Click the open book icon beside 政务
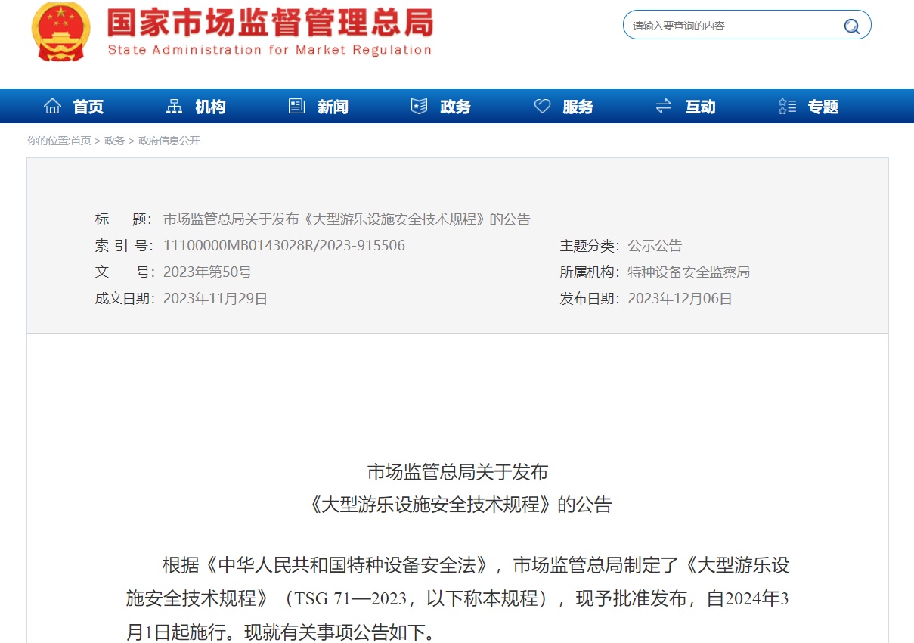The width and height of the screenshot is (914, 643). (419, 107)
